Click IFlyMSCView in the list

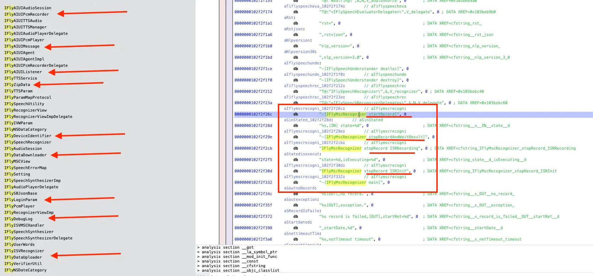pos(17,161)
